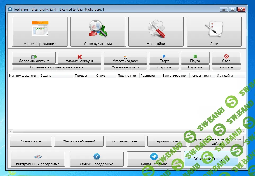This screenshot has height=176, width=255.
Task: Click Указать задачу
Action: click(x=125, y=57)
